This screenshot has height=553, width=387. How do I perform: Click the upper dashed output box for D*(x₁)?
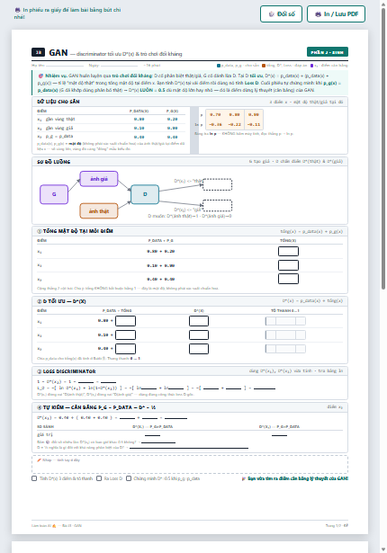[218, 184]
